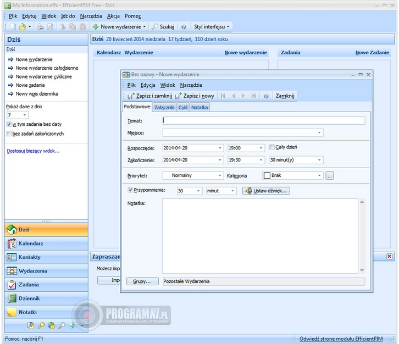The height and width of the screenshot is (344, 399).
Task: Click the print icon in main toolbar
Action: pos(40,27)
